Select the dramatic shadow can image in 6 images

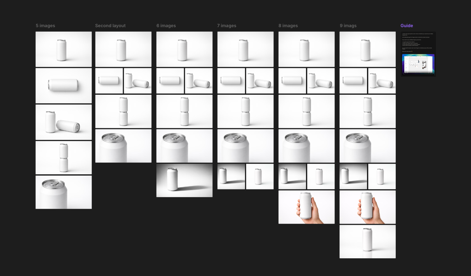(x=184, y=180)
